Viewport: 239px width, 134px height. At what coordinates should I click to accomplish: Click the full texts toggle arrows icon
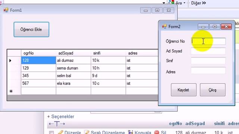tap(57, 124)
